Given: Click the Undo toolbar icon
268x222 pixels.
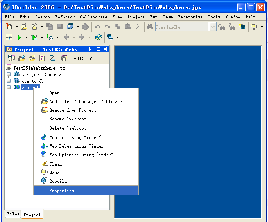Looking at the screenshot, I should 97,27.
